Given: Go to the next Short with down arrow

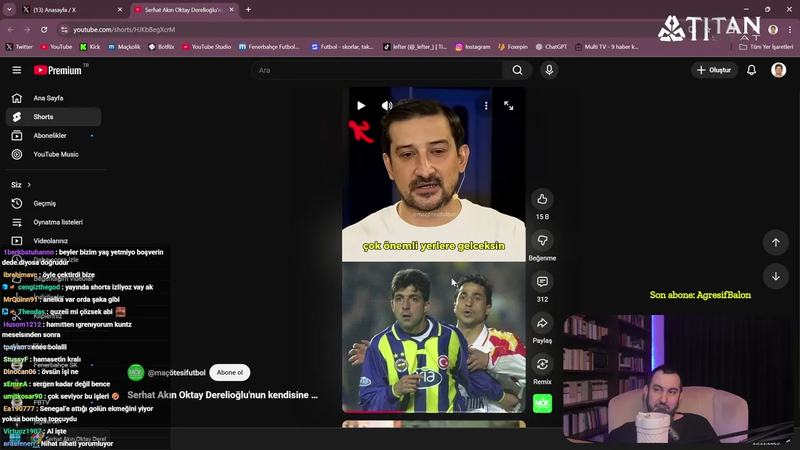Looking at the screenshot, I should (x=776, y=276).
